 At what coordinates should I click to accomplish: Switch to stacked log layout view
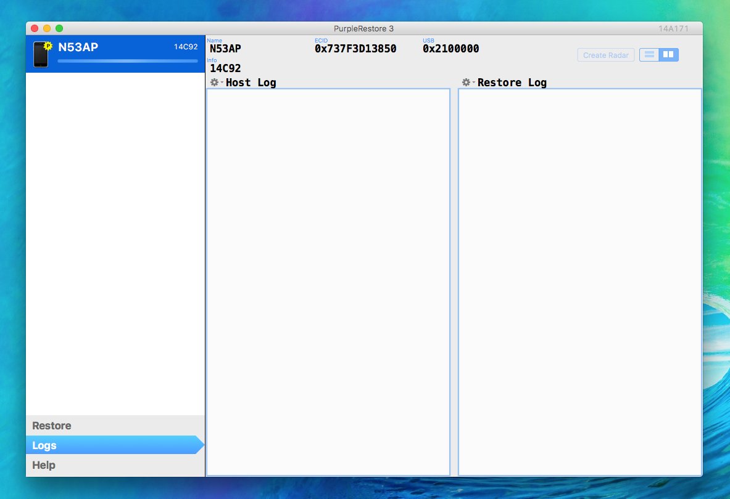pyautogui.click(x=649, y=55)
